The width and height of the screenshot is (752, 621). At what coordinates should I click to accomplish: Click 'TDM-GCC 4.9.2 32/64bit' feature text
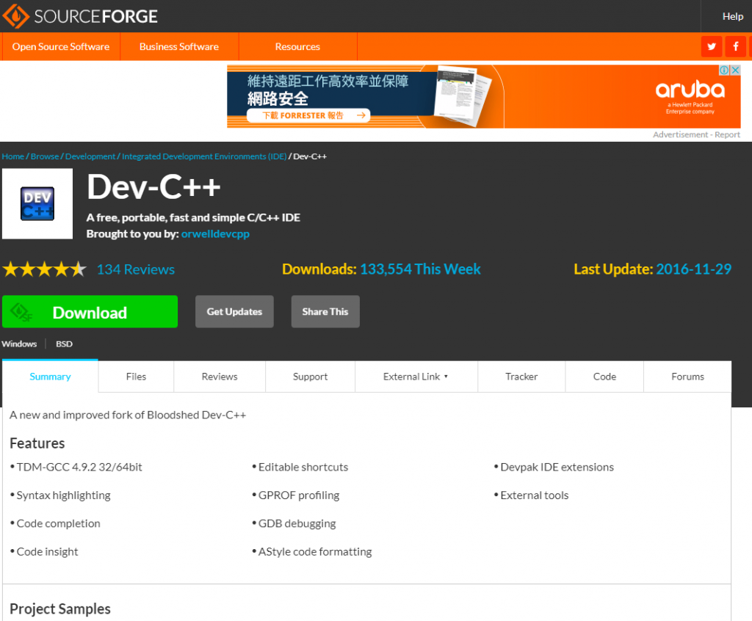(79, 467)
